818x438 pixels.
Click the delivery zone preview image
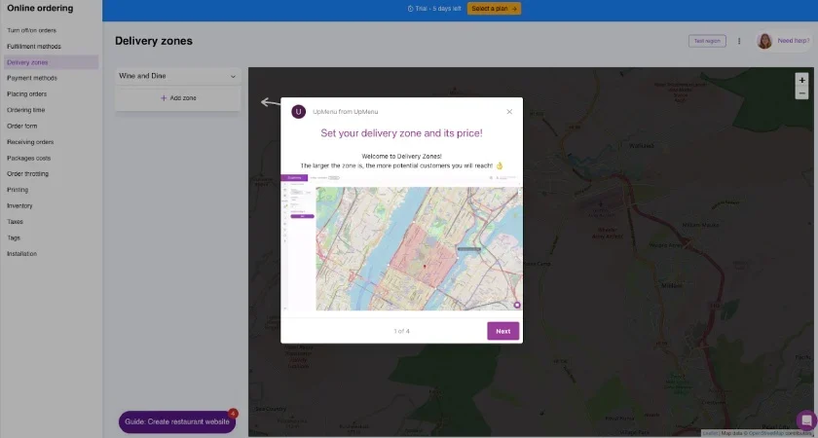[401, 242]
